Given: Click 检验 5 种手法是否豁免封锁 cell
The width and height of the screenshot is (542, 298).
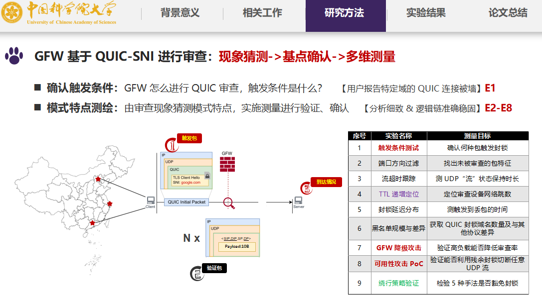Looking at the screenshot, I should [x=478, y=283].
